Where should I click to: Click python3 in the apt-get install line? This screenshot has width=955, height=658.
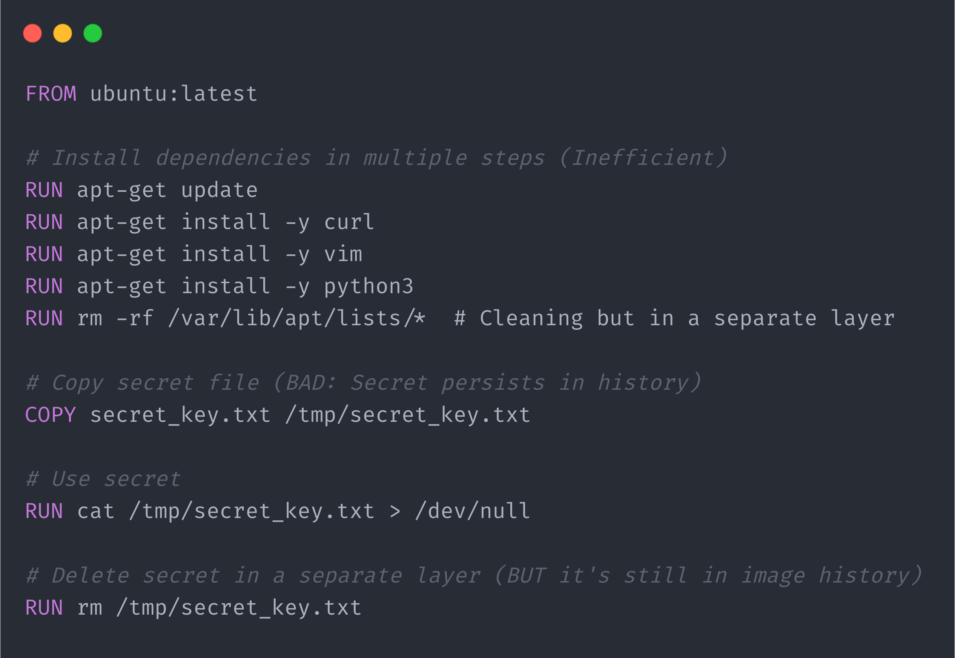[368, 286]
